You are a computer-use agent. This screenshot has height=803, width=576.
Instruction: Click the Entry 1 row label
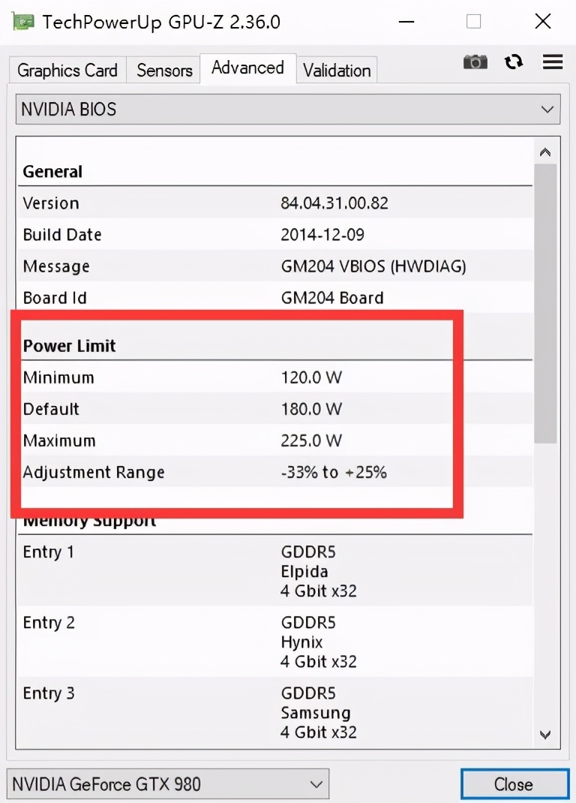(49, 552)
